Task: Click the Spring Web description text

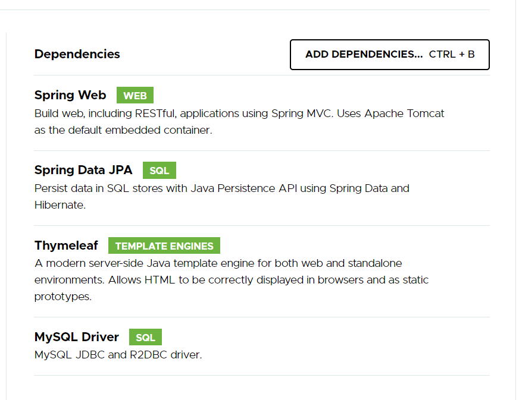Action: [x=238, y=121]
